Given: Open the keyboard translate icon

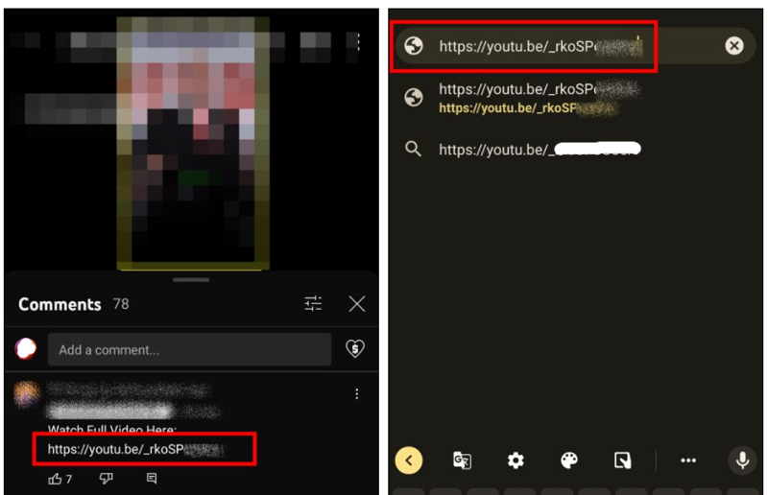Looking at the screenshot, I should [x=462, y=460].
